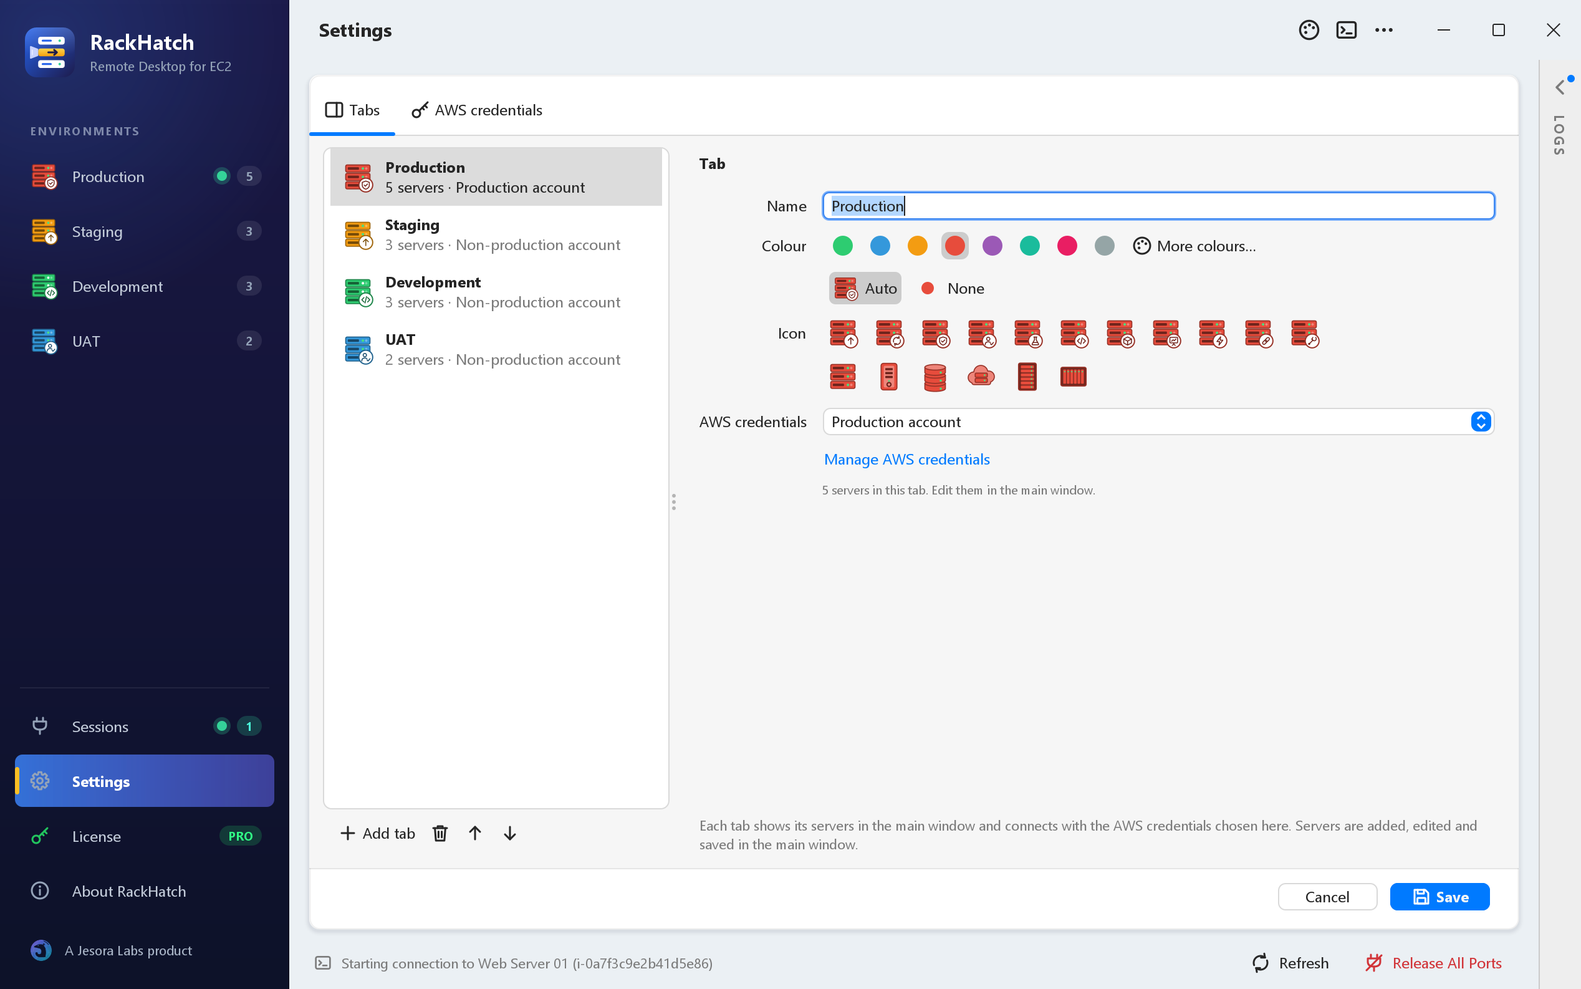Select the Auto icon colour mode
The image size is (1581, 989).
coord(865,289)
